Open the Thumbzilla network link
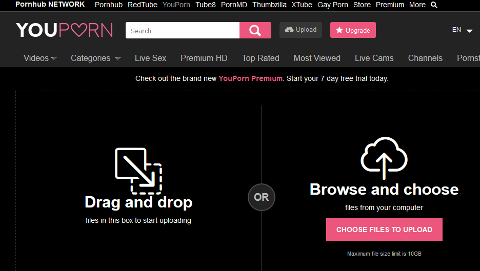Screen dimensions: 480x271 tap(269, 5)
